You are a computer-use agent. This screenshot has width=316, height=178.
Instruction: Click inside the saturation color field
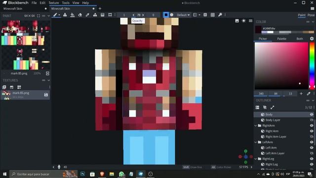pos(281,66)
